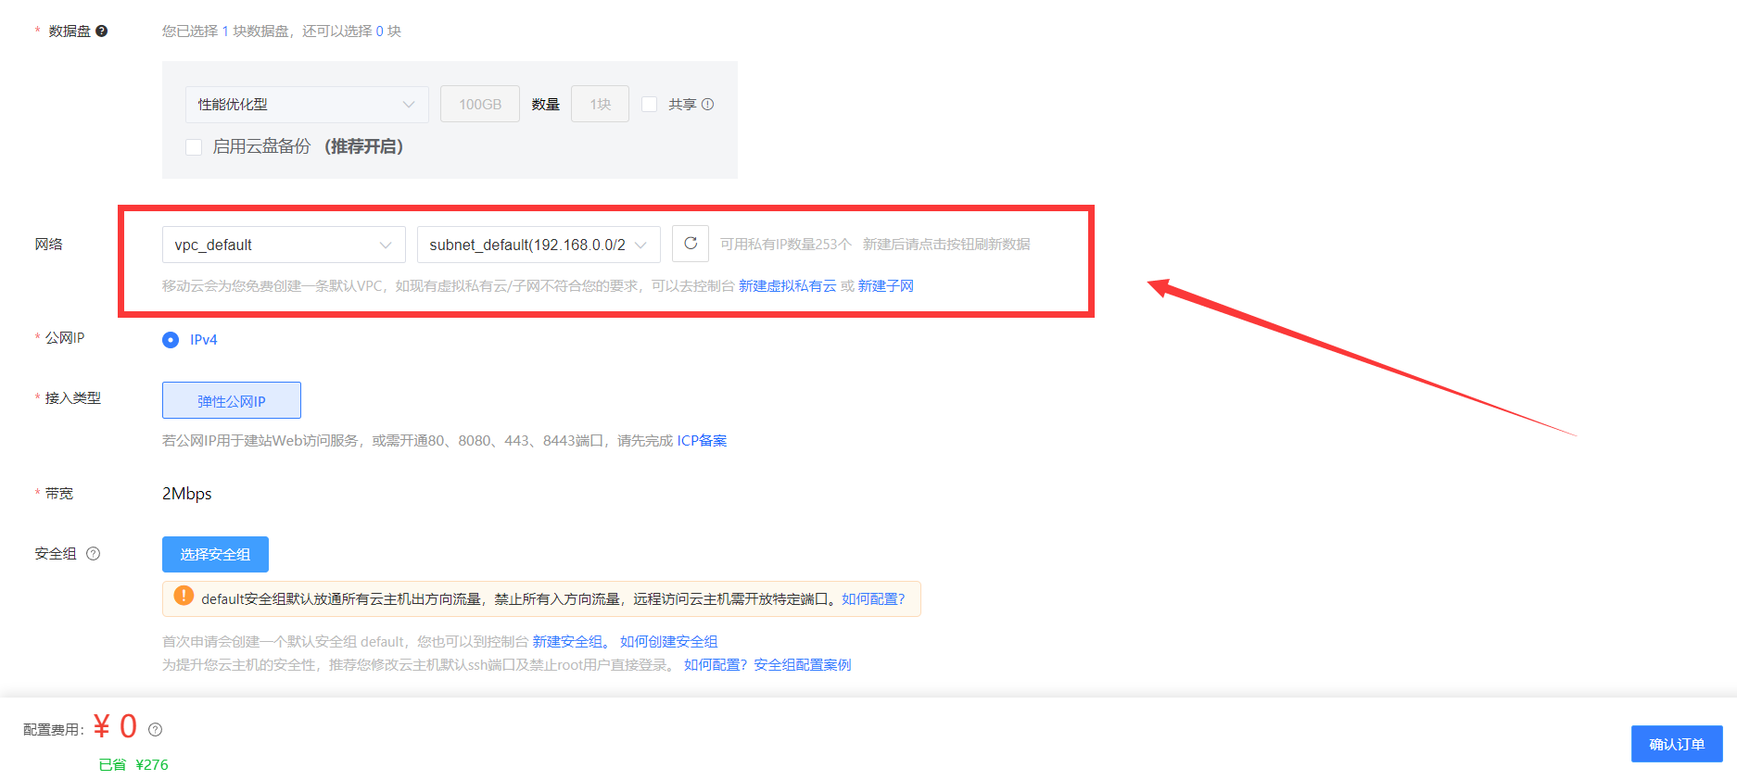Open 如何配置? link about ssh port
The image size is (1737, 780).
point(716,664)
